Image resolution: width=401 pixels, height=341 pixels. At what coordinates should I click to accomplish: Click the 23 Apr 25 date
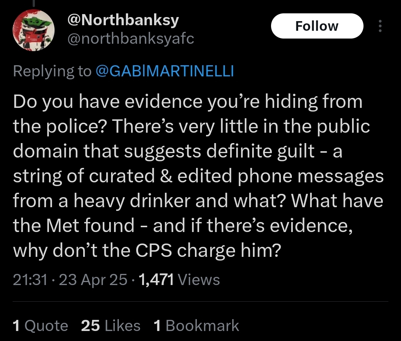coord(93,280)
